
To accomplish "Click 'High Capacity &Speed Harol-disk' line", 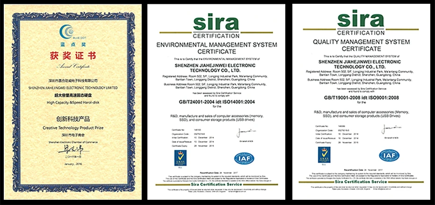I will click(x=72, y=103).
